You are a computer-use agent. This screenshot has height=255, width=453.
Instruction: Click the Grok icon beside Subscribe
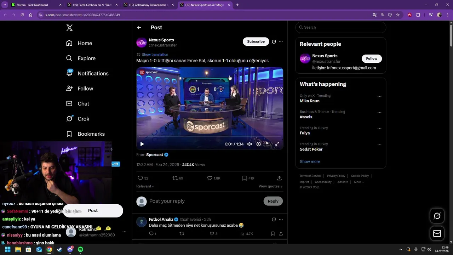(x=274, y=41)
